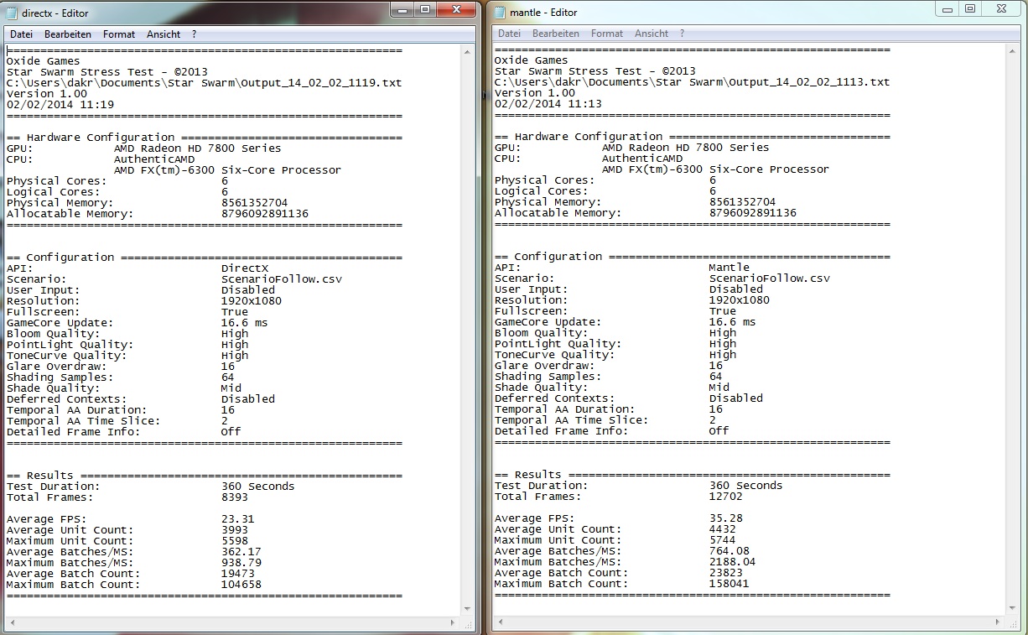Click "AMD FX(tm)-6300 Six-Core Processor" in mantle window
This screenshot has width=1028, height=635.
pos(716,169)
